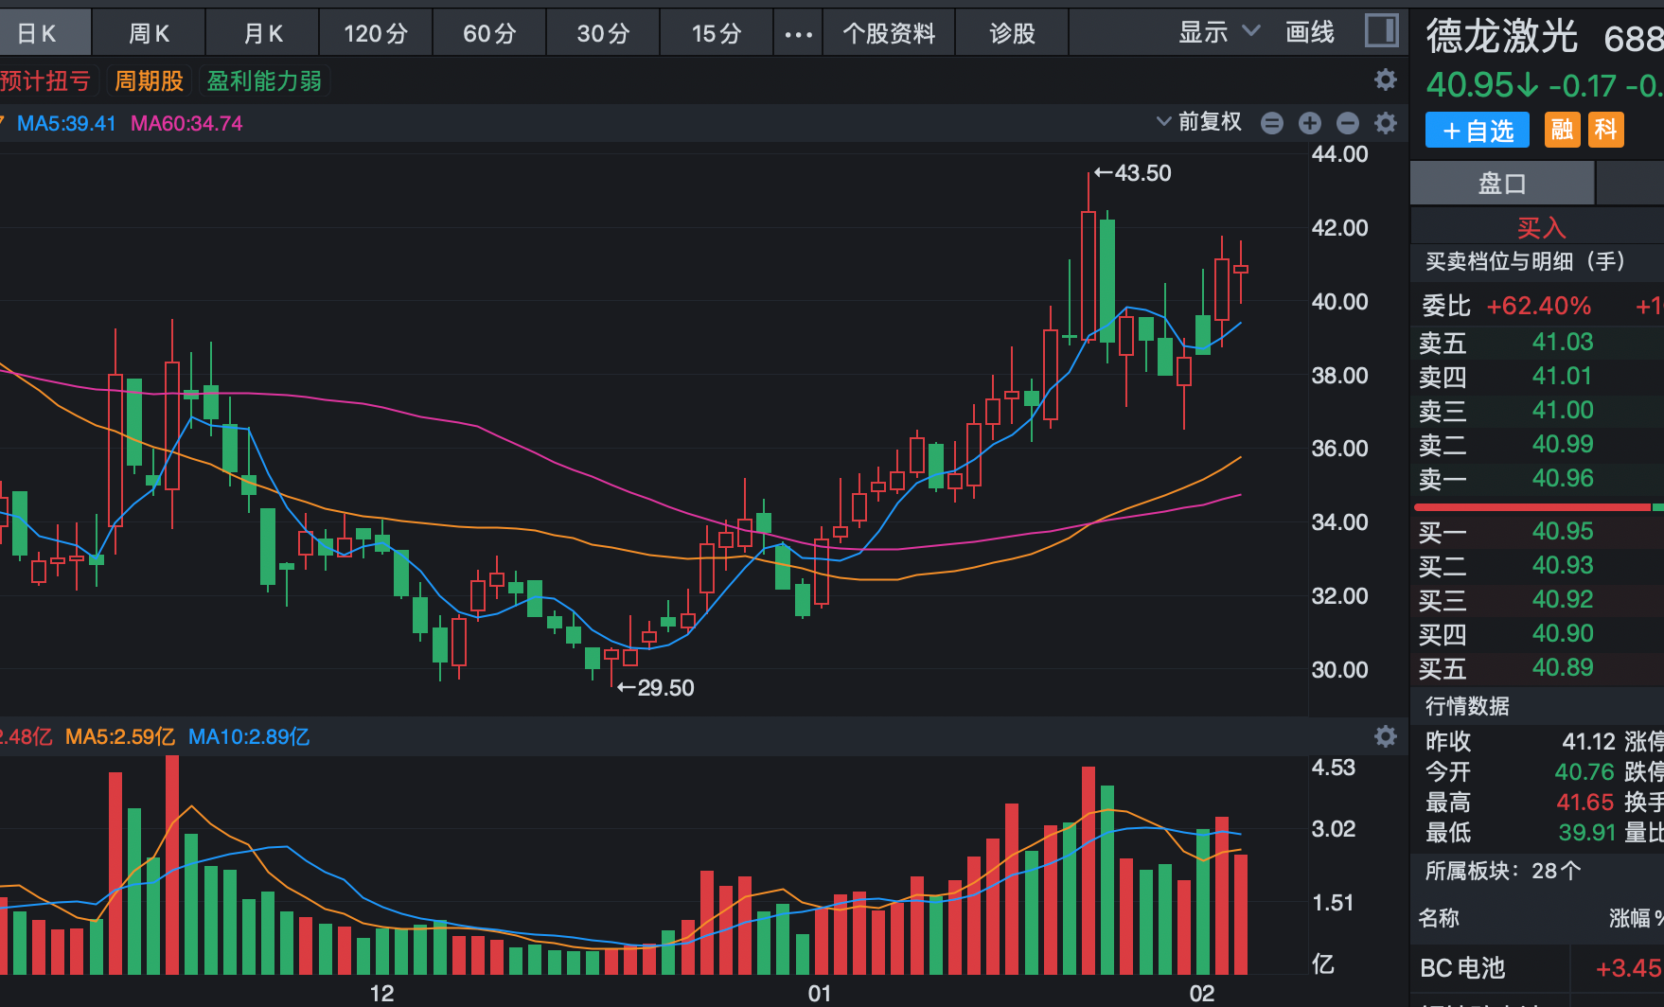This screenshot has height=1007, width=1664.
Task: Add stock via +自选 button
Action: tap(1477, 131)
